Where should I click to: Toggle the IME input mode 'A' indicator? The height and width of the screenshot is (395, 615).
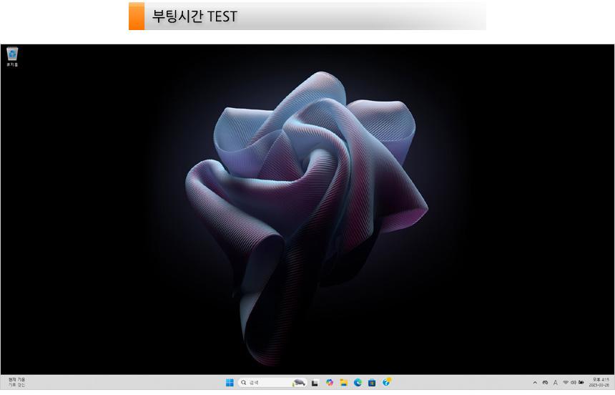coord(555,382)
